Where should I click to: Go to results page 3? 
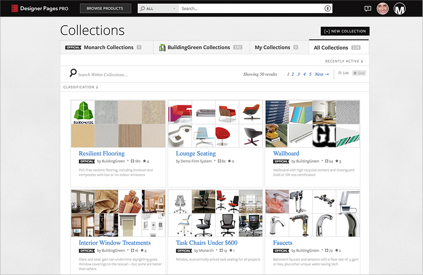(299, 74)
